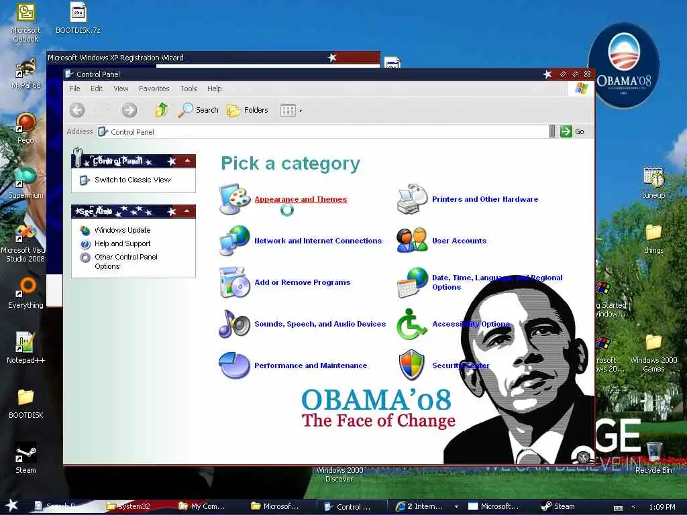Open the Help menu
The width and height of the screenshot is (687, 515).
coord(214,89)
